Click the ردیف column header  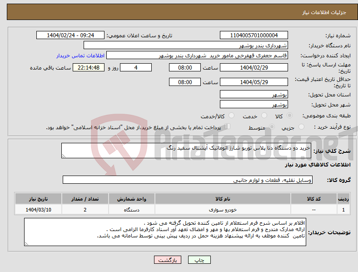tap(343, 199)
